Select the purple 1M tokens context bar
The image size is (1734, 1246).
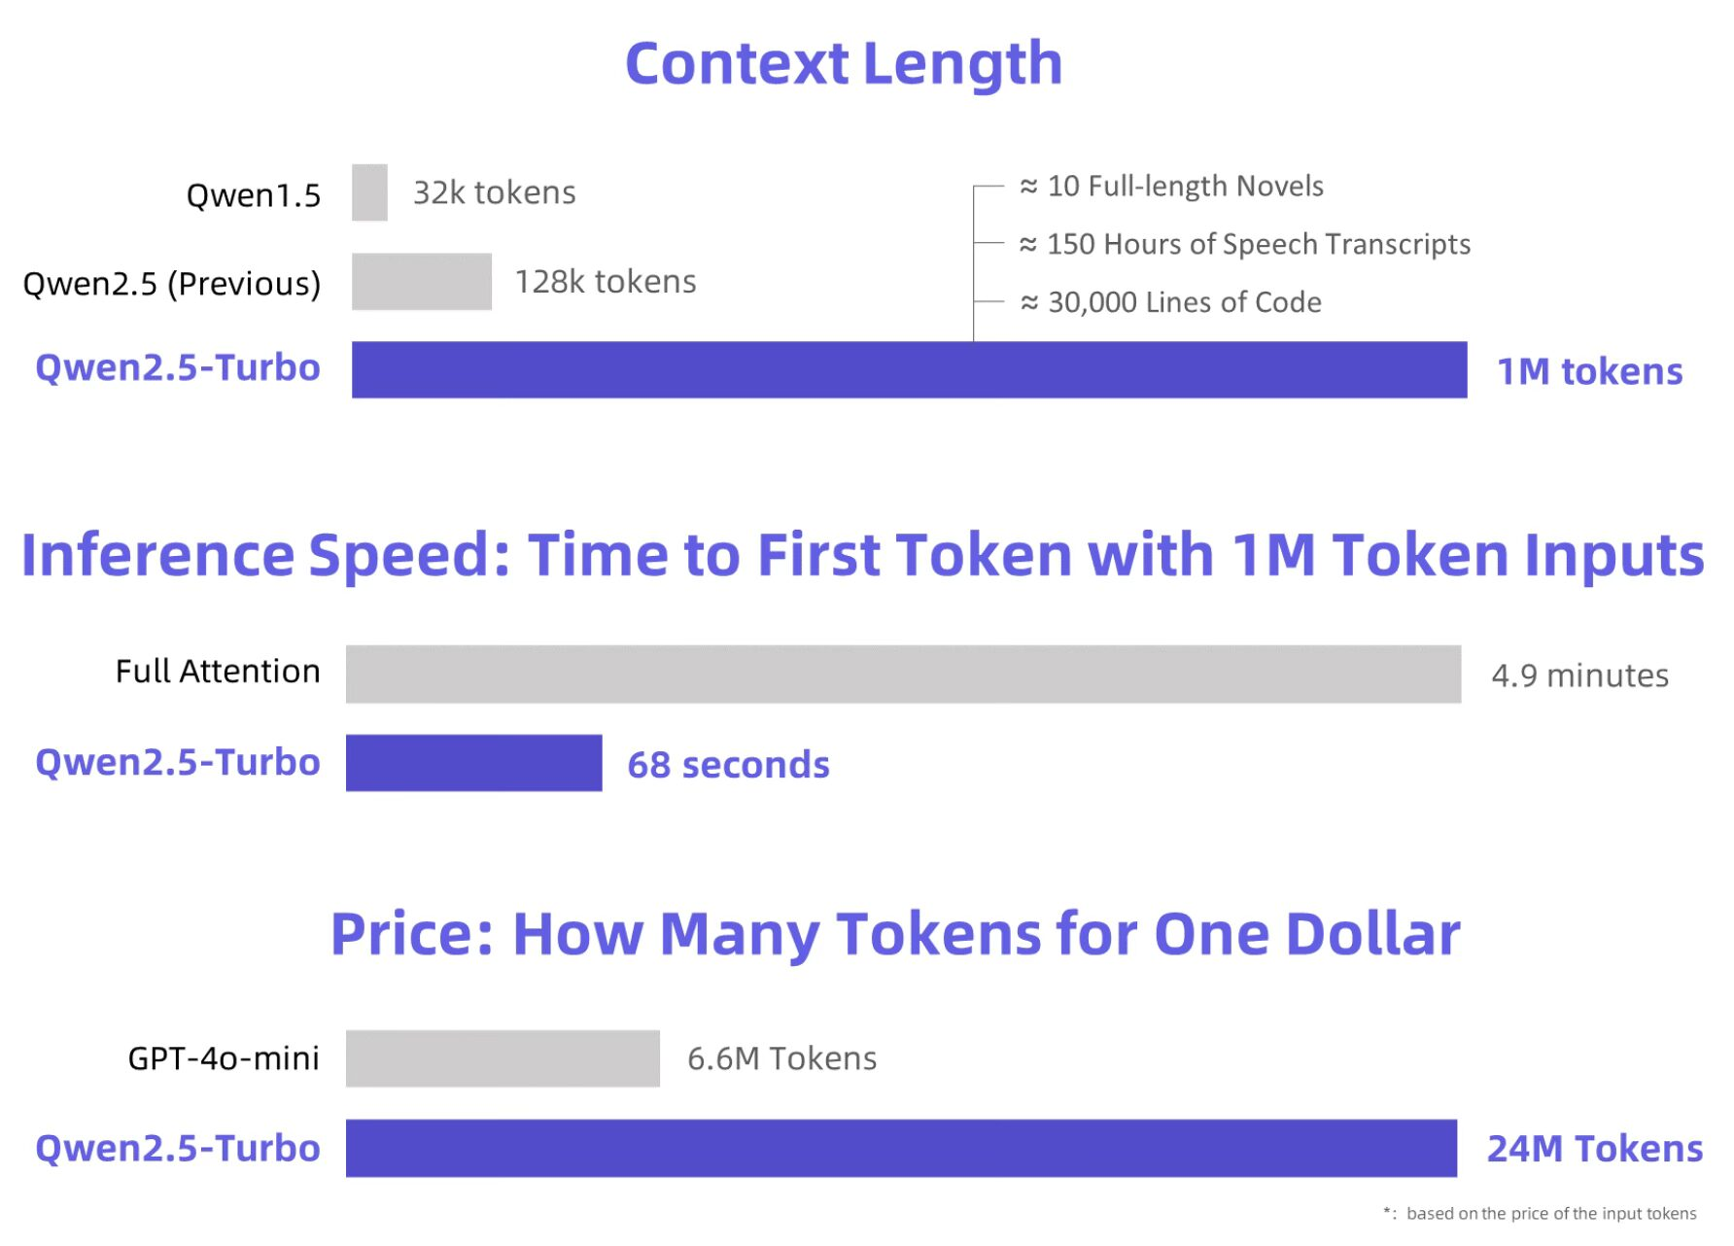tap(910, 369)
